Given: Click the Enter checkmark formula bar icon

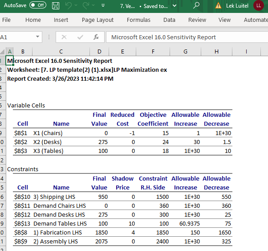Looking at the screenshot, I should [80, 37].
